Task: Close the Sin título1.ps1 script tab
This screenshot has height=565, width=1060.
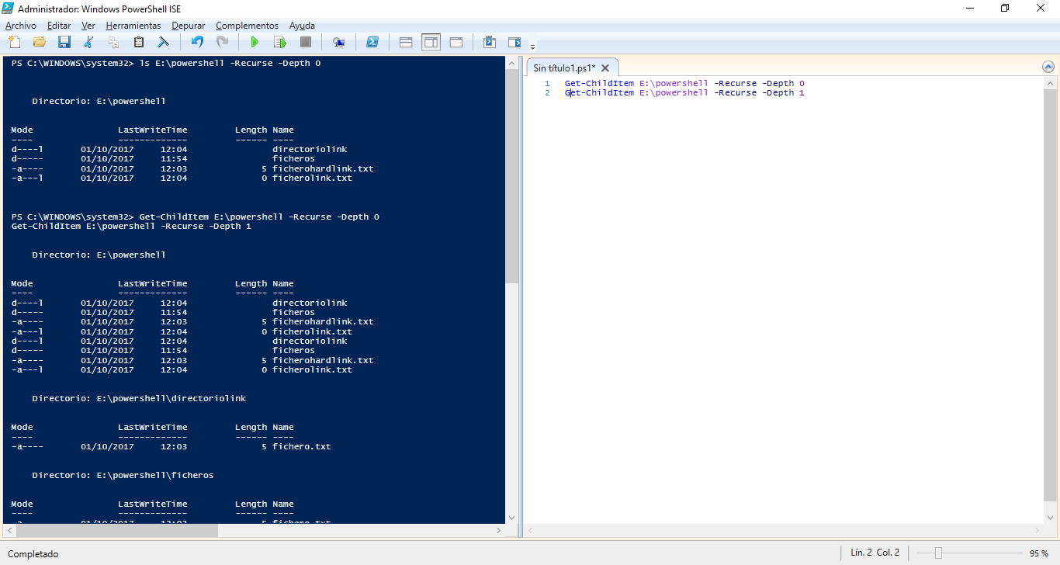Action: point(605,68)
